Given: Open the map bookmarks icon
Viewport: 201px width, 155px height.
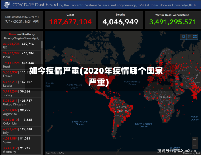Looking at the screenshot, I should click(183, 36).
